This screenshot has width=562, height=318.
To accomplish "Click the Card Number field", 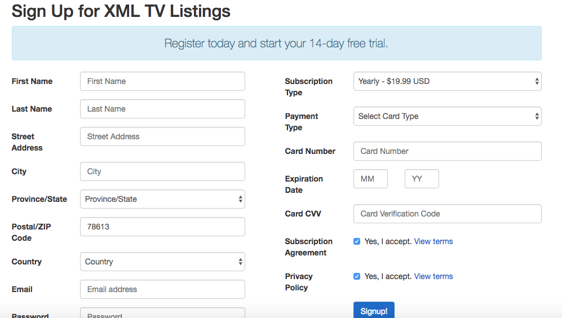I will pos(447,151).
